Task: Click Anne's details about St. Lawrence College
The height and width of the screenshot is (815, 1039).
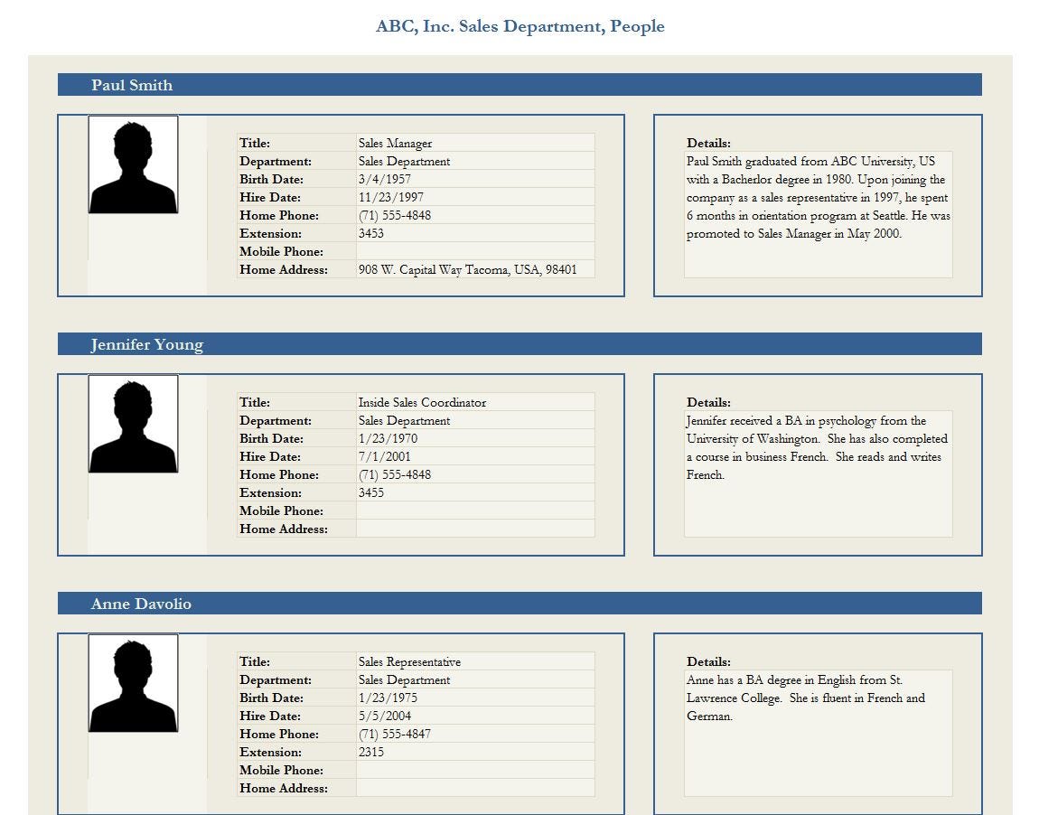Action: pos(806,698)
